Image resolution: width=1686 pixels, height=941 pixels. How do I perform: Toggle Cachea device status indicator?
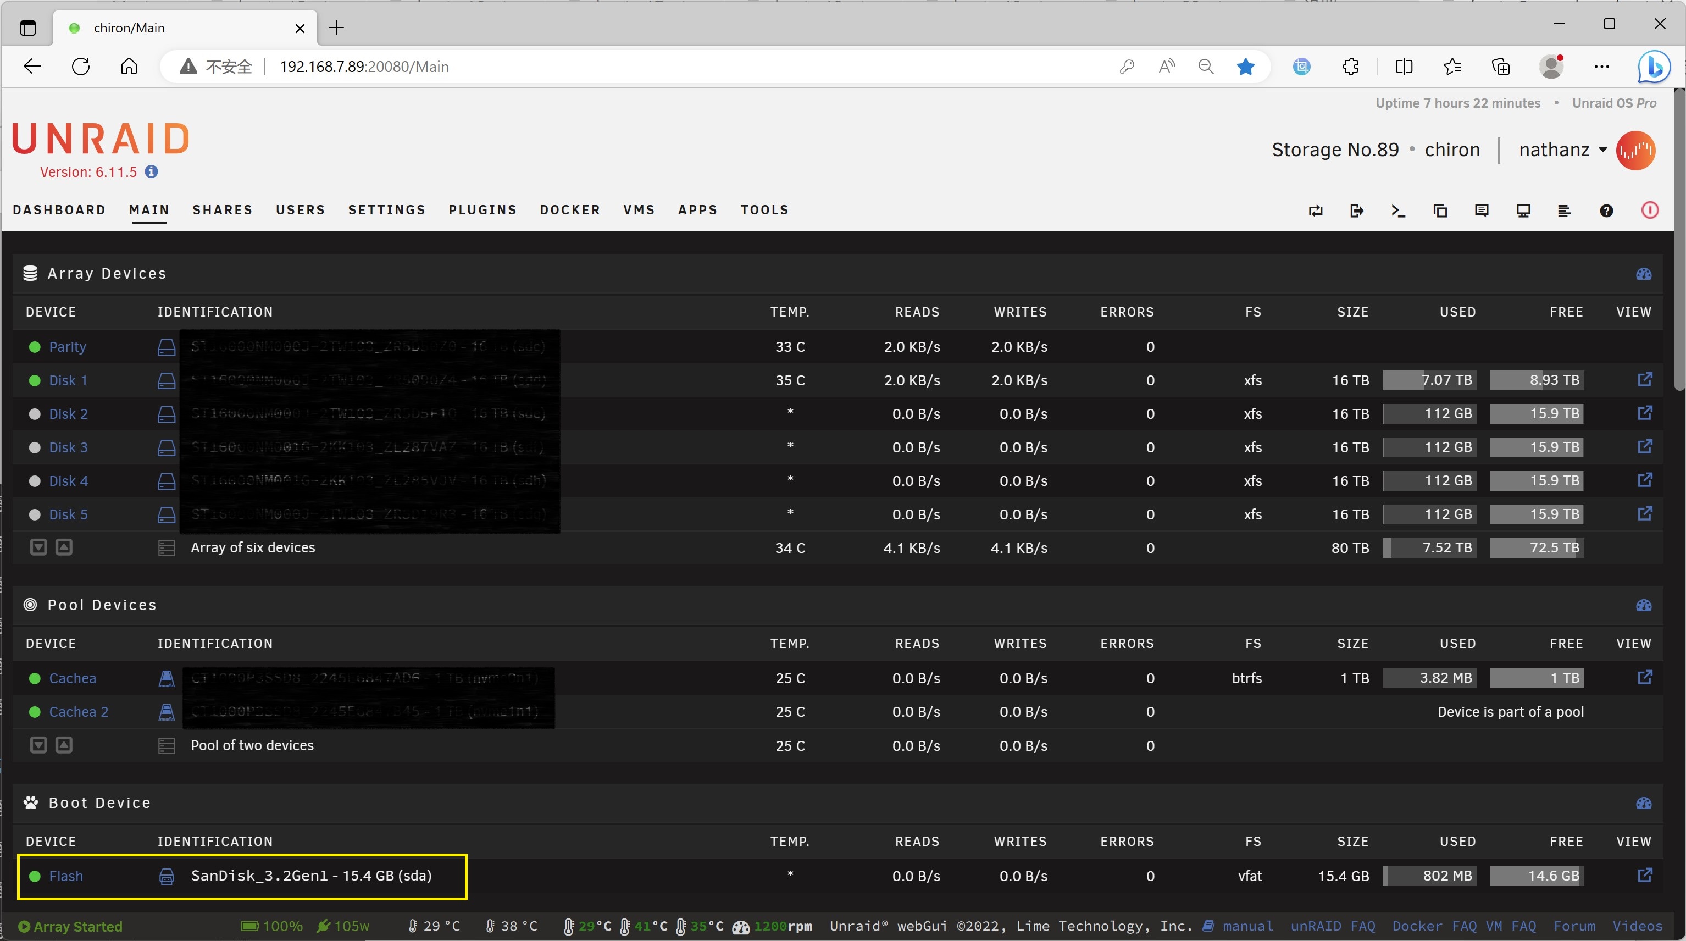tap(35, 678)
